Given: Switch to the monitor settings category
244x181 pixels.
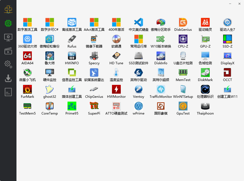Looking at the screenshot, I should click(8, 37).
